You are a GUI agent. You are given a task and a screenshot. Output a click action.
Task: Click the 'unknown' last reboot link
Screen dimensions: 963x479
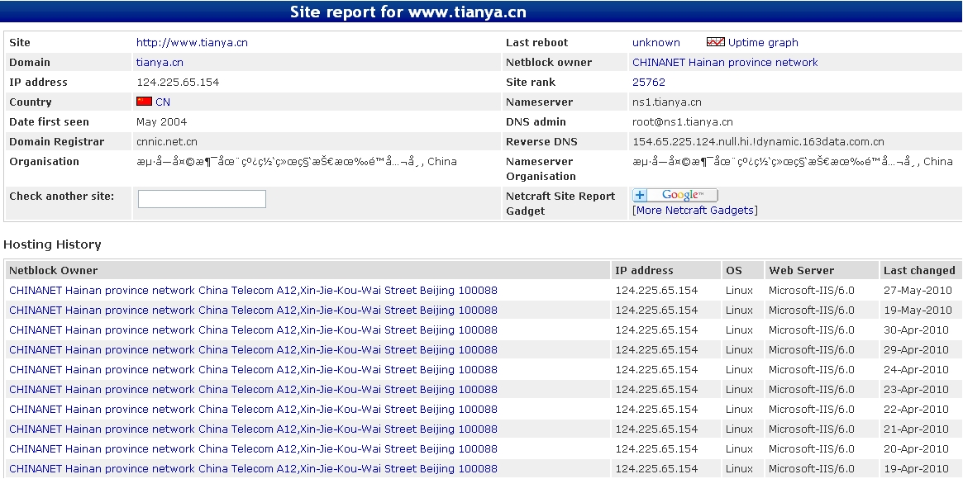[656, 43]
